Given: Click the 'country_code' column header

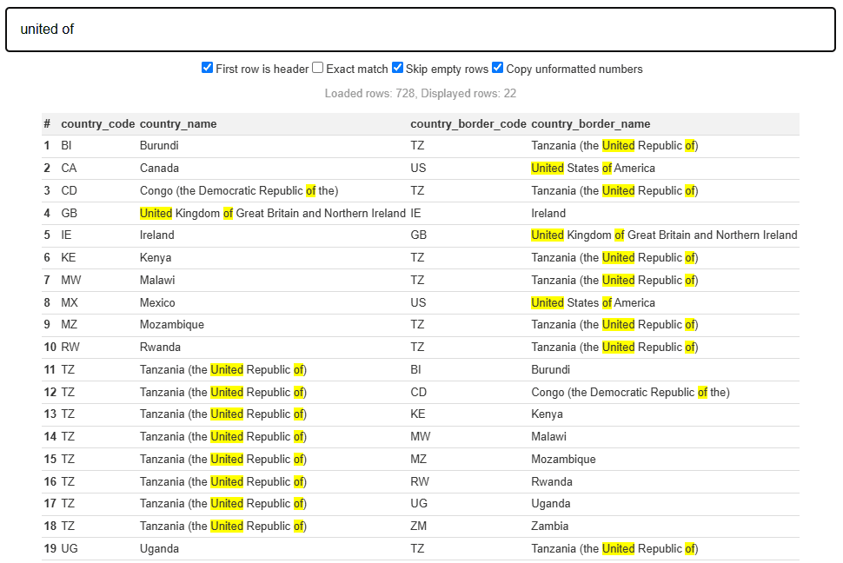Looking at the screenshot, I should pos(98,123).
